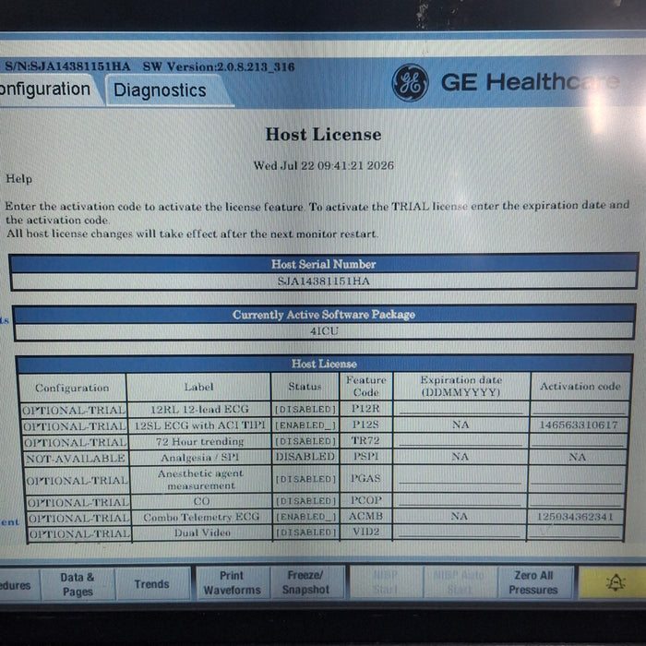Screen dimensions: 646x646
Task: Click ENABLED status of 12SL ECG row
Action: point(305,425)
